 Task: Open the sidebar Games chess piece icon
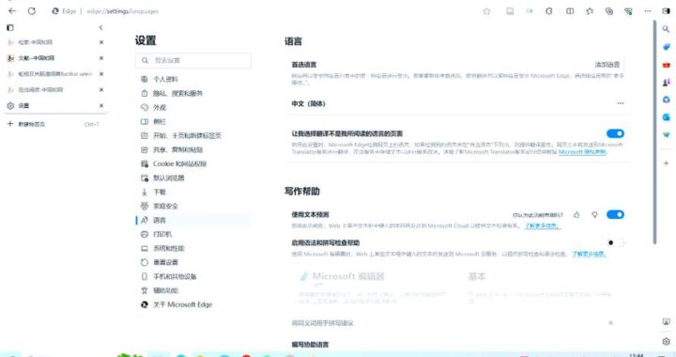click(666, 82)
